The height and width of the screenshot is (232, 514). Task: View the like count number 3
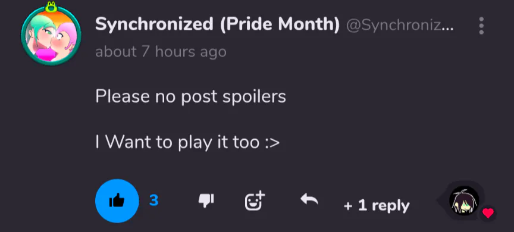coord(153,200)
